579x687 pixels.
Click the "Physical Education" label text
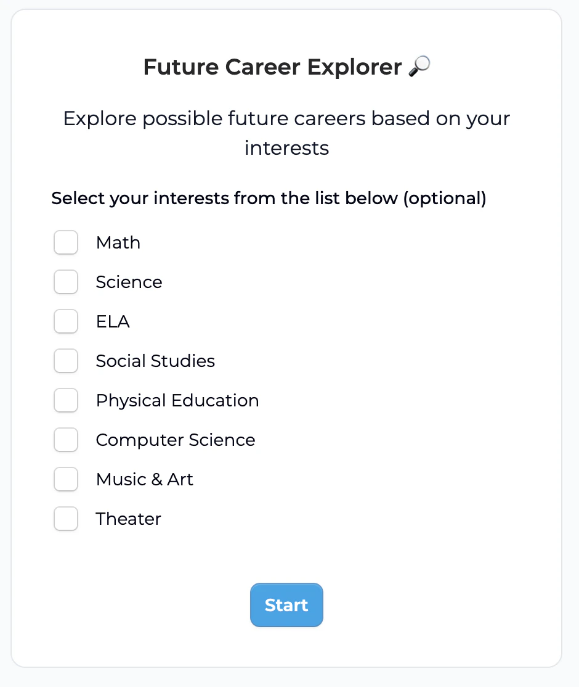177,400
